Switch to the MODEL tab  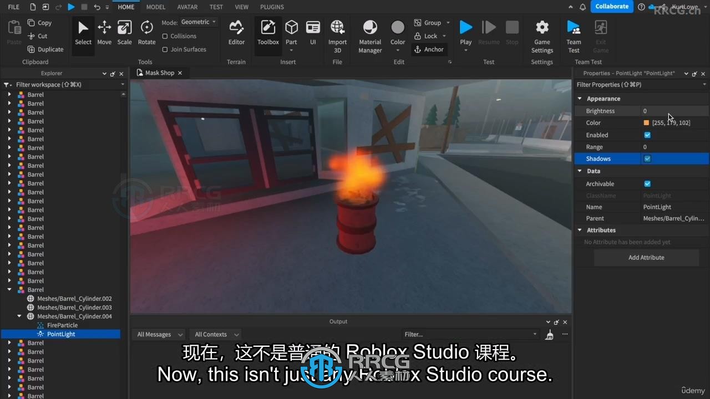point(156,7)
